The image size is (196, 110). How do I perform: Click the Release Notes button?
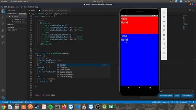187,96
